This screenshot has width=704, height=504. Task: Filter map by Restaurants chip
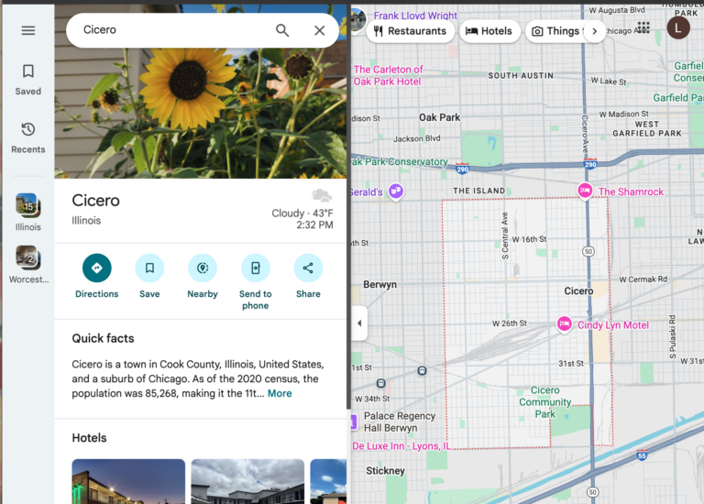(x=409, y=31)
